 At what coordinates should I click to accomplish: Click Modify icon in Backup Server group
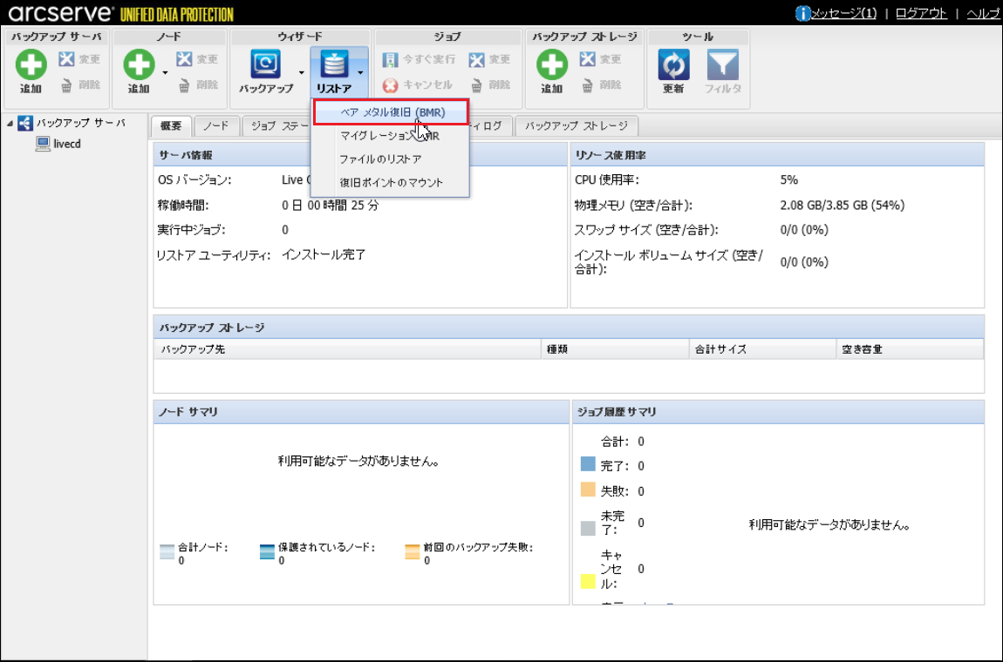66,59
